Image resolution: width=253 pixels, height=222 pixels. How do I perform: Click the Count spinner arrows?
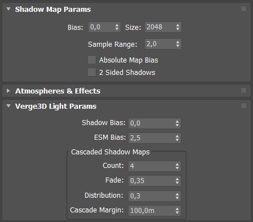point(177,166)
